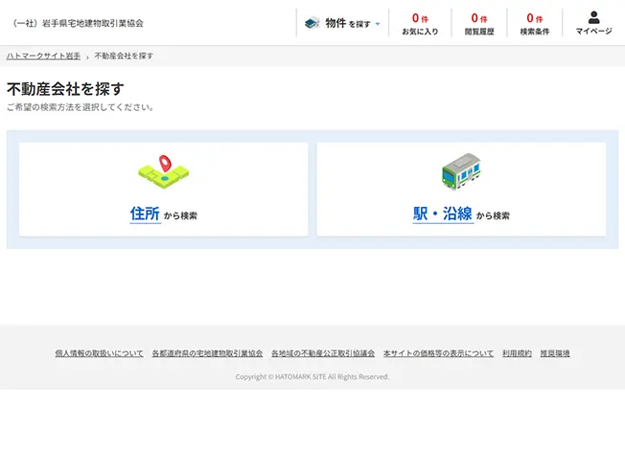
Task: Open the 物件を探す menu label
Action: 346,23
